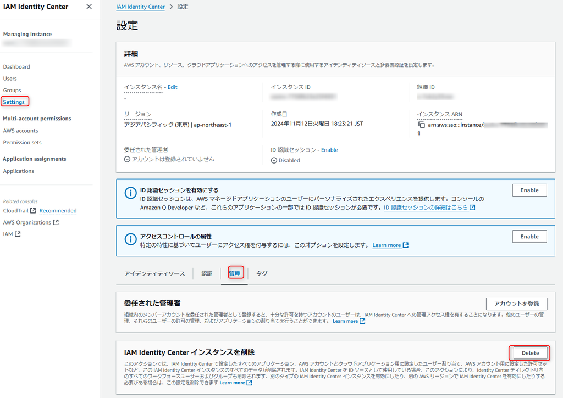Click the アカウントを登録 button
Viewport: 563px width, 398px height.
click(x=516, y=304)
